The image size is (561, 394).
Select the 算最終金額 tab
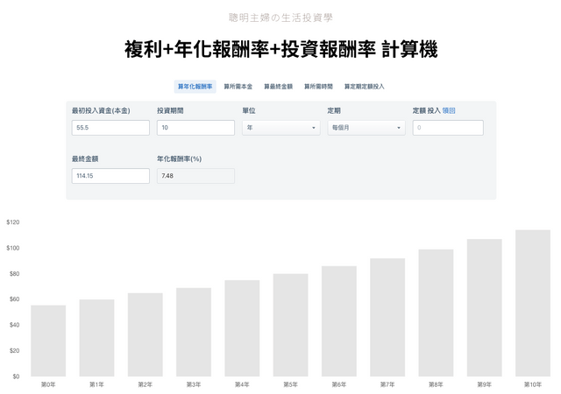[278, 87]
